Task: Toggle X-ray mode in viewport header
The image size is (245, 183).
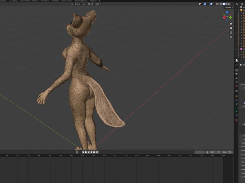Action: coord(217,4)
